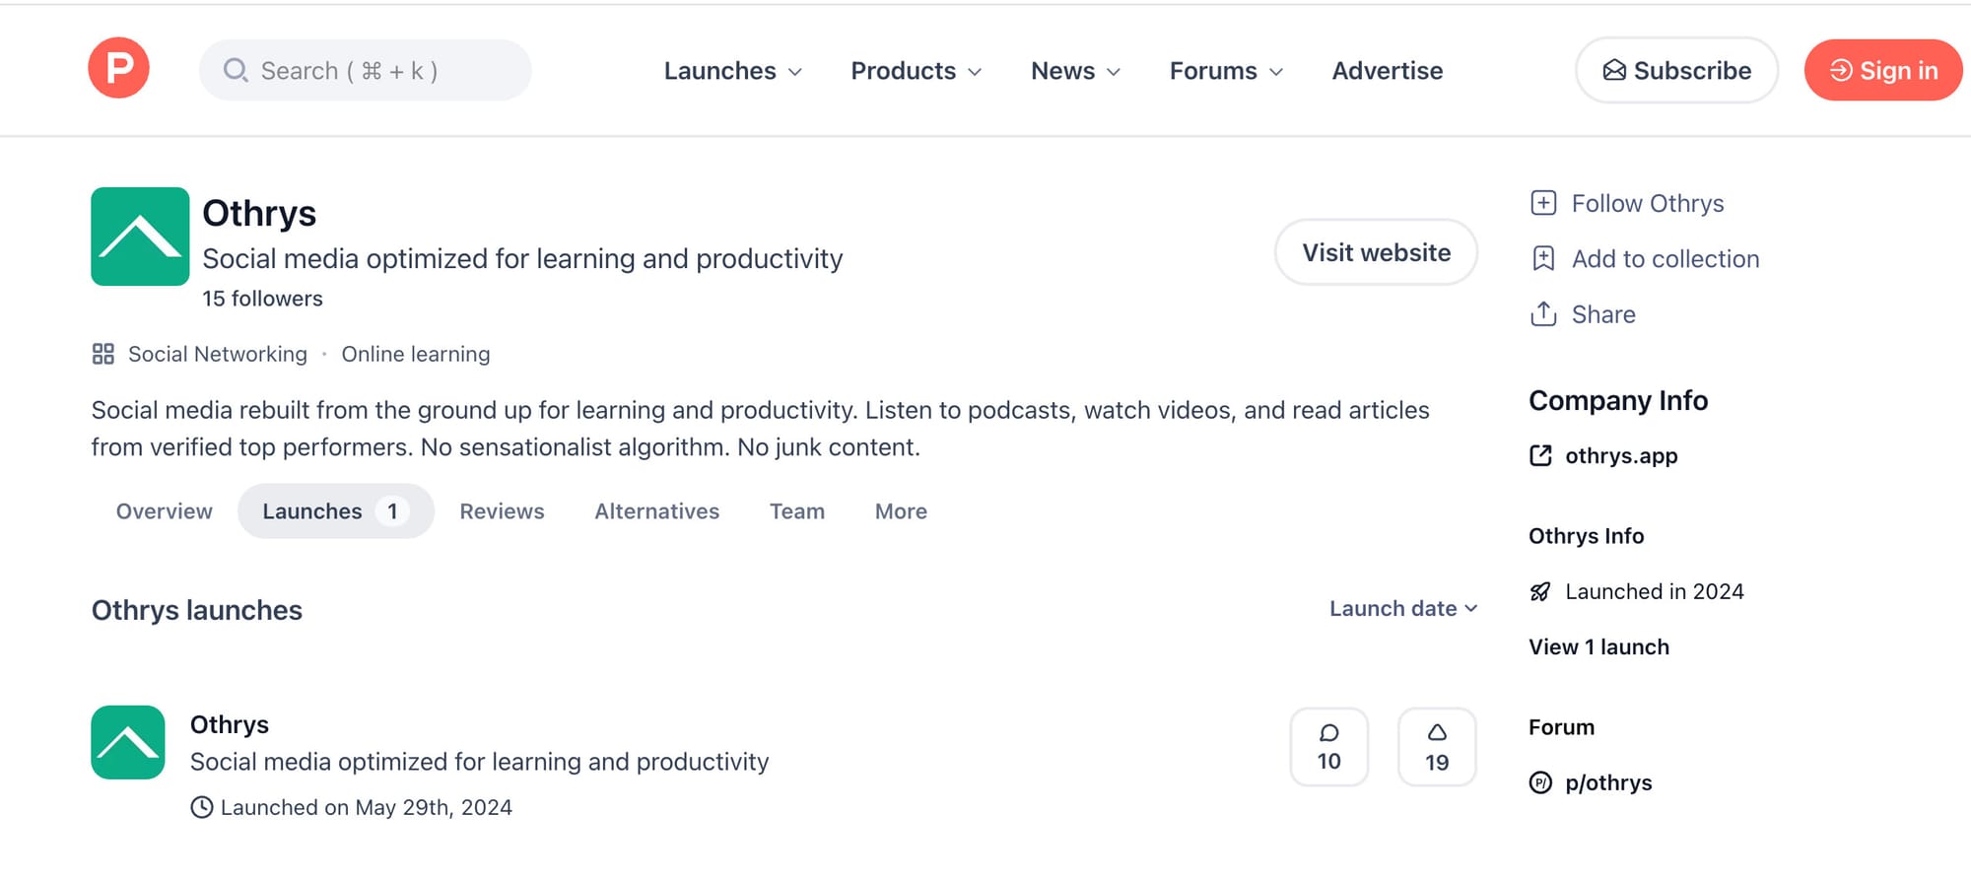Click the Sign in button
Screen dimensions: 1971x881
point(1883,70)
